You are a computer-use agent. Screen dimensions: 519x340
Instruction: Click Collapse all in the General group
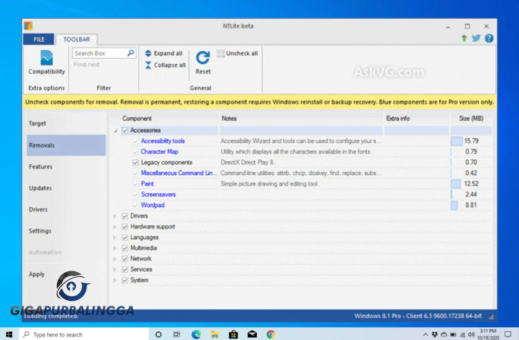(165, 65)
